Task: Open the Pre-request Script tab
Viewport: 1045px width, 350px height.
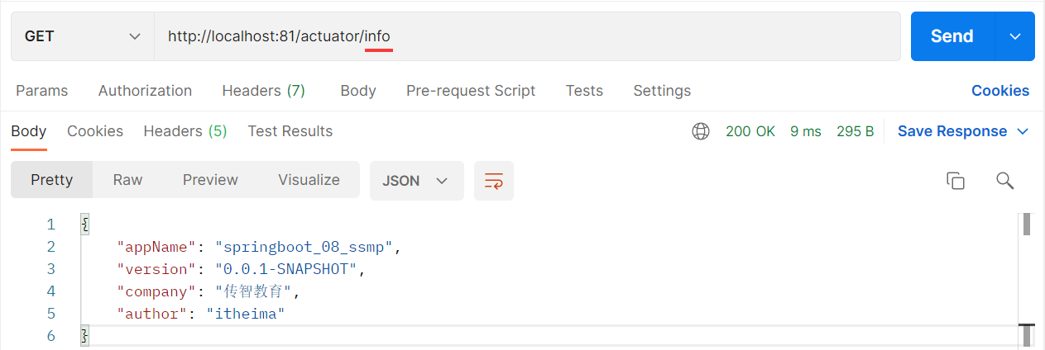Action: tap(470, 91)
